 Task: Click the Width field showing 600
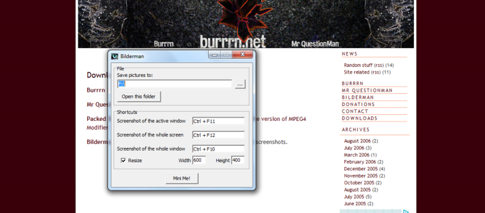click(x=199, y=160)
